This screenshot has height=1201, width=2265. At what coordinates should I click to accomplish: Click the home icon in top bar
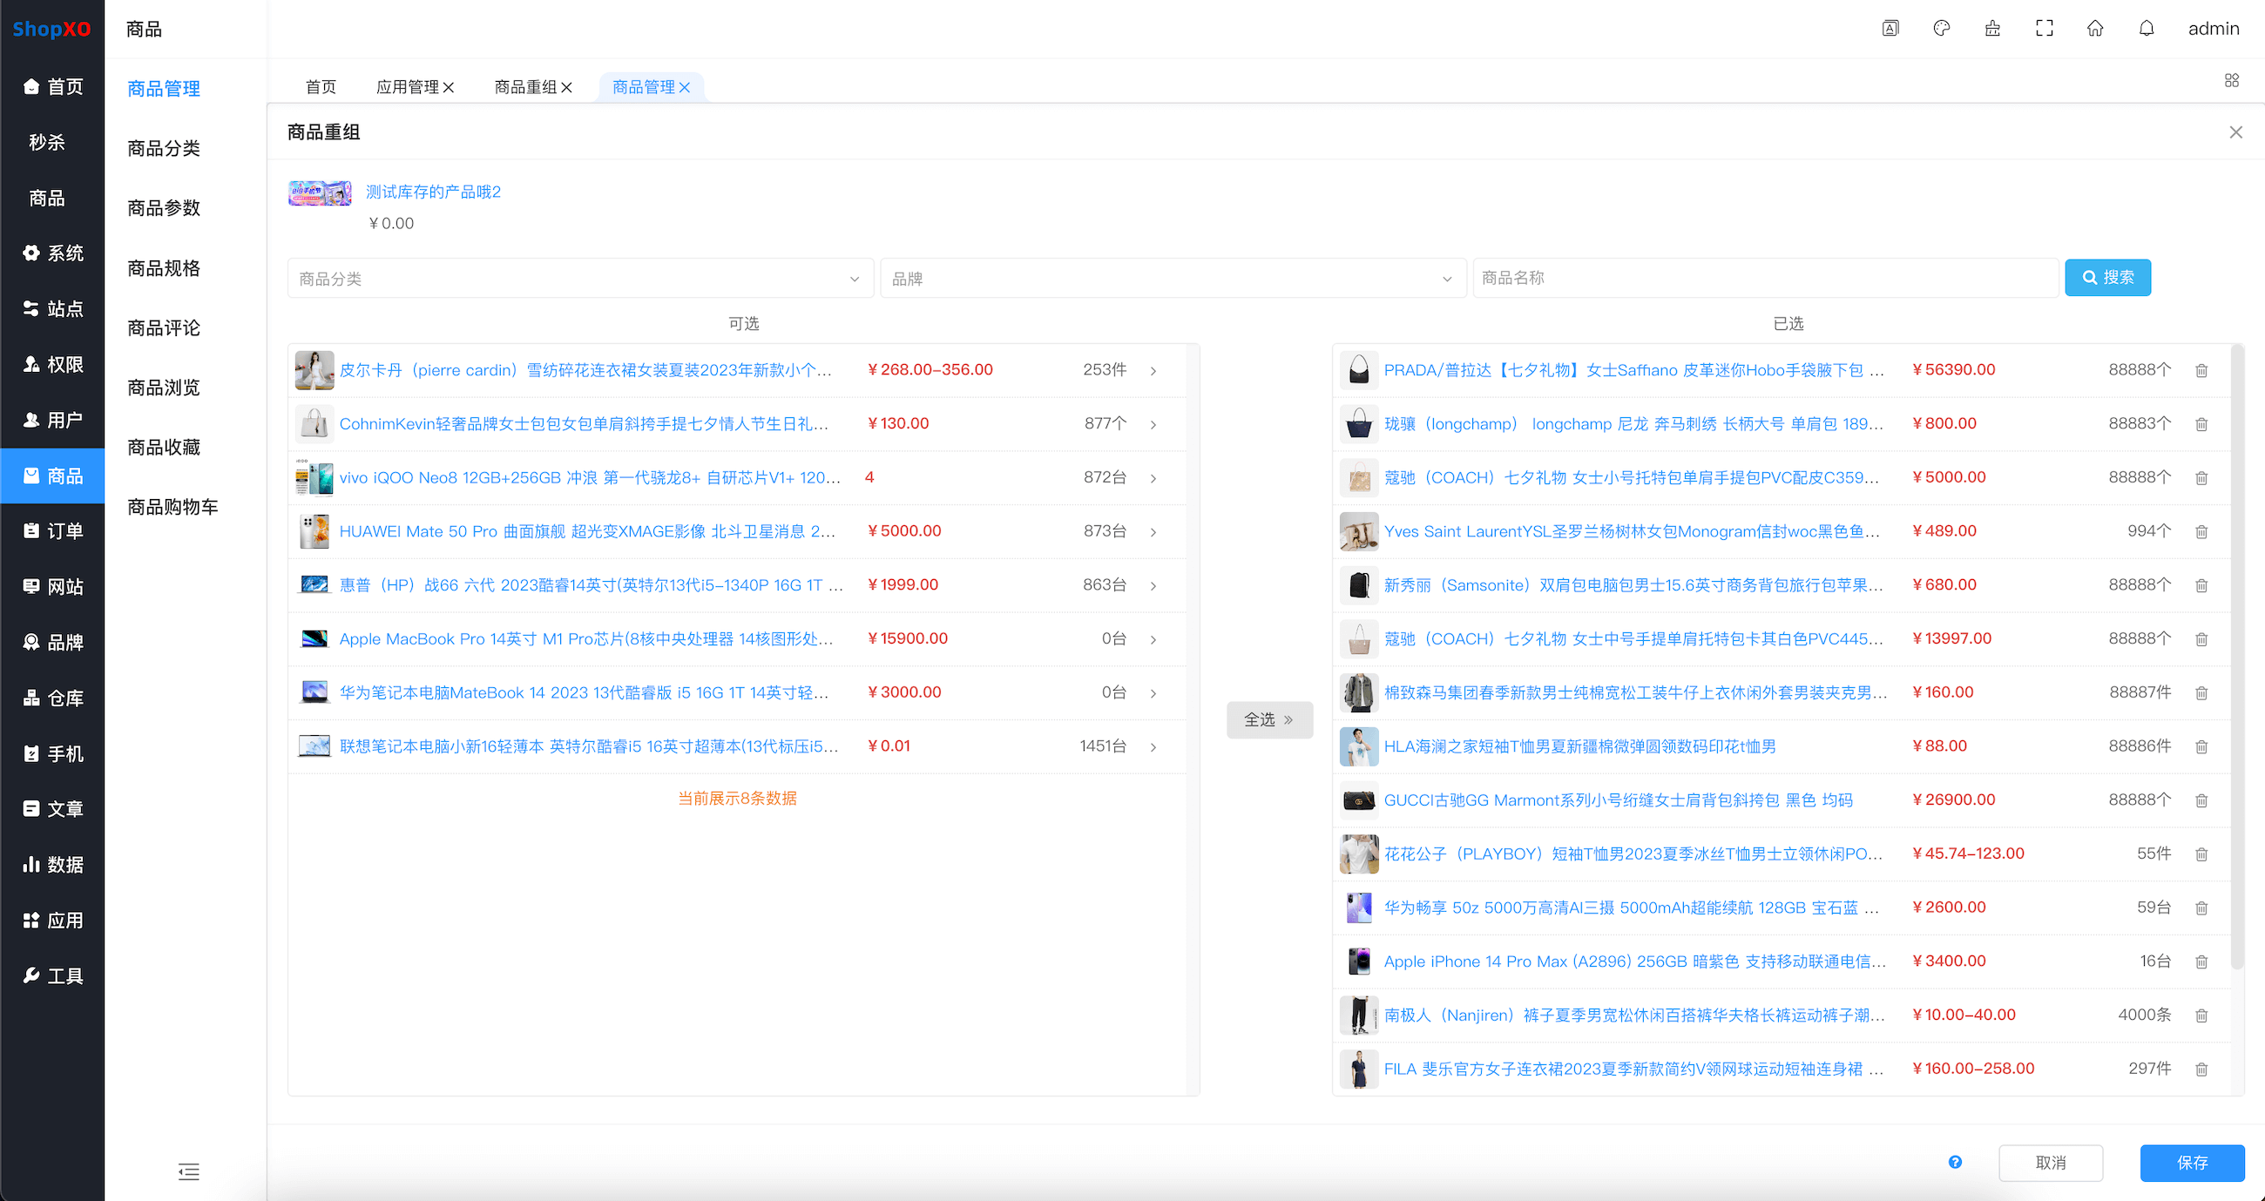tap(2095, 28)
